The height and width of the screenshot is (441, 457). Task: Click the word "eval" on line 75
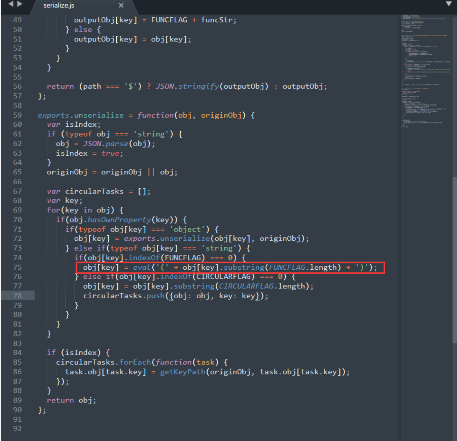[142, 267]
